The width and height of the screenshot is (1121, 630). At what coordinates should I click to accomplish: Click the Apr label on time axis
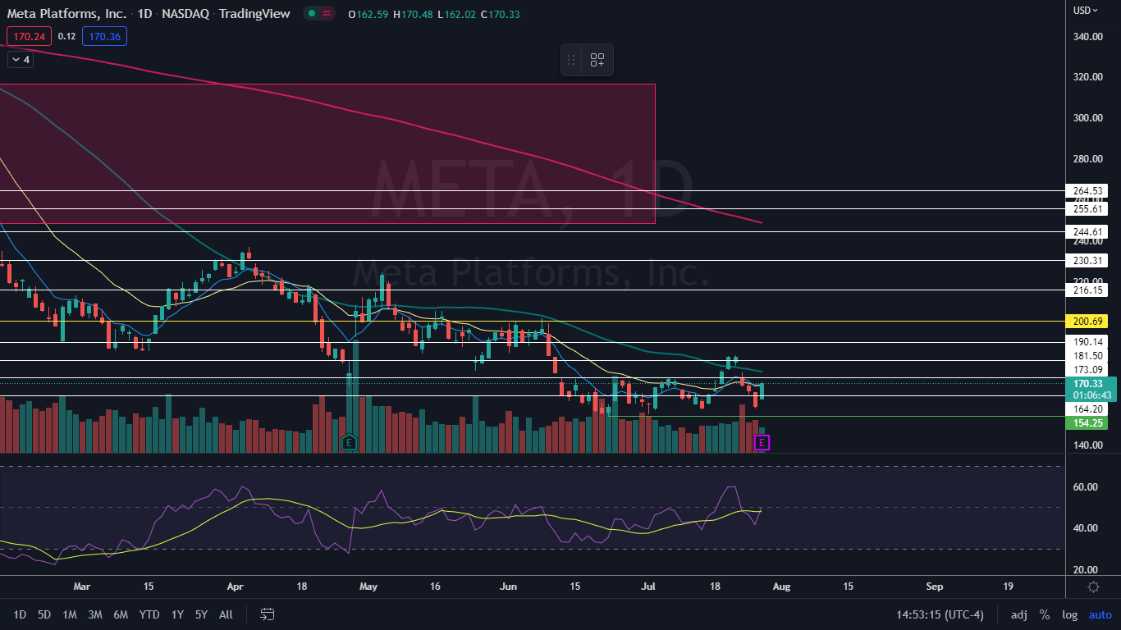(x=236, y=587)
